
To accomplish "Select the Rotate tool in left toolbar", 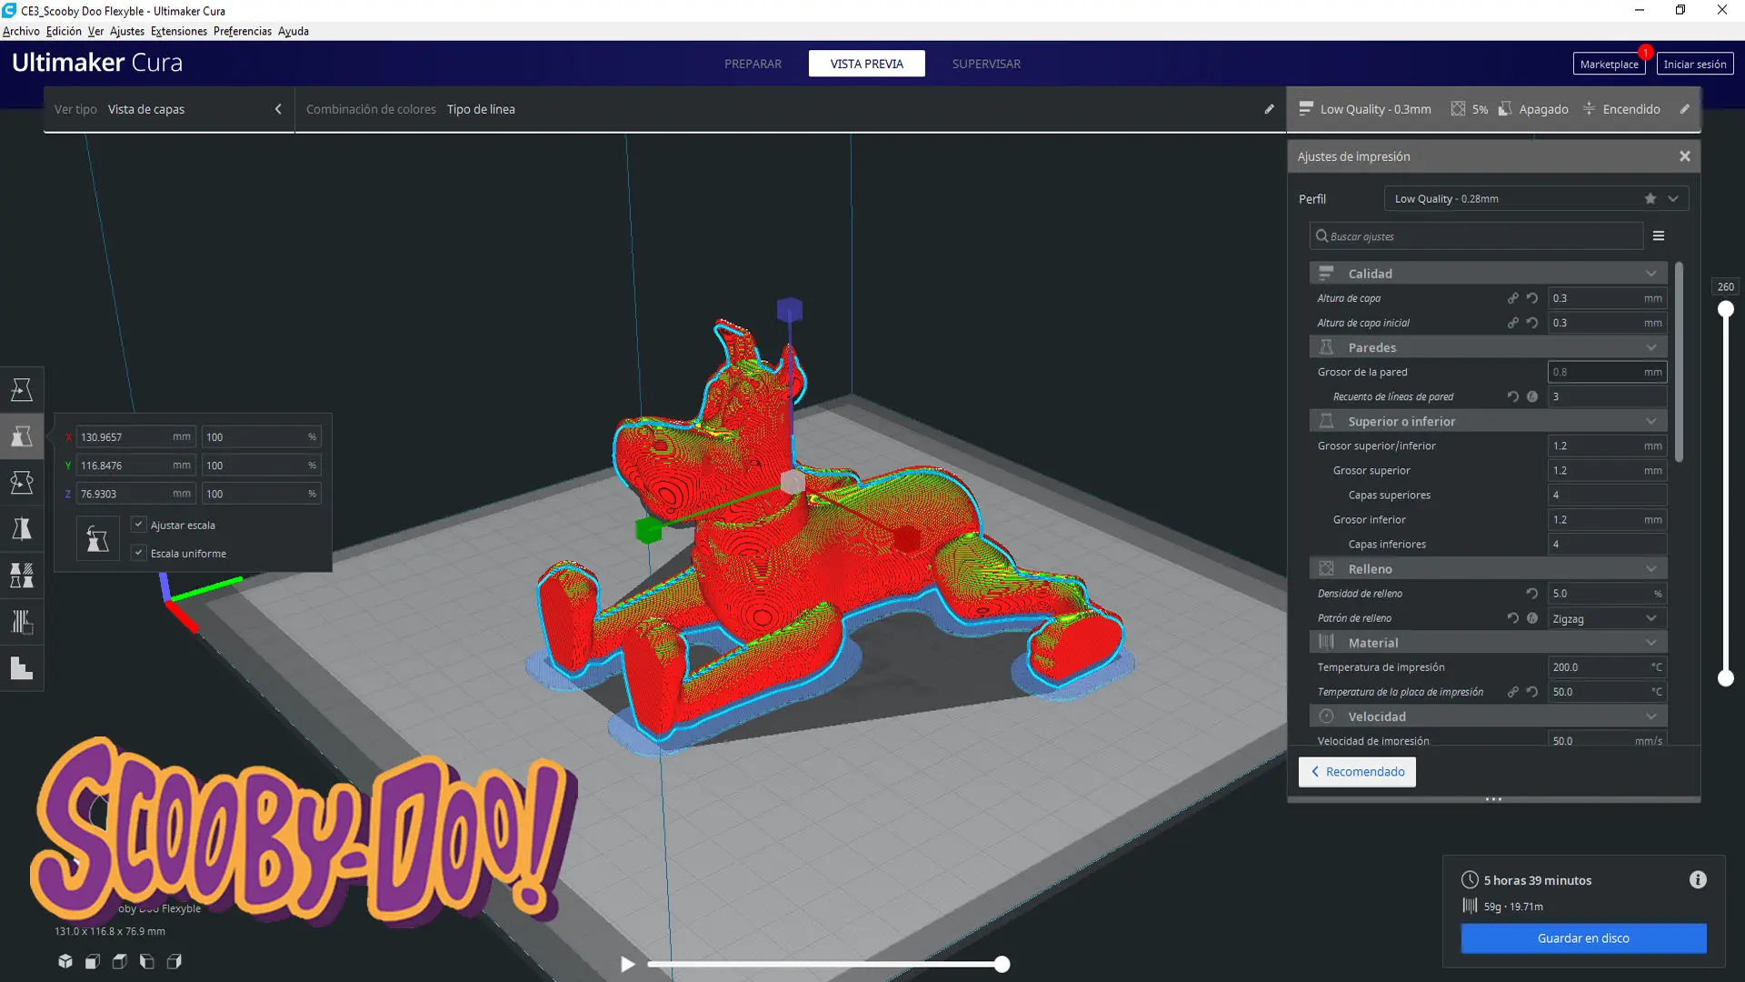I will click(22, 482).
